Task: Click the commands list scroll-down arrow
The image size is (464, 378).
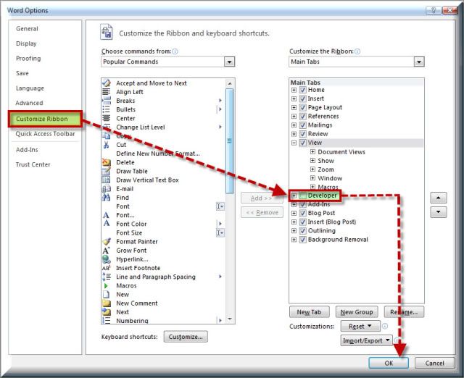Action: pos(230,319)
